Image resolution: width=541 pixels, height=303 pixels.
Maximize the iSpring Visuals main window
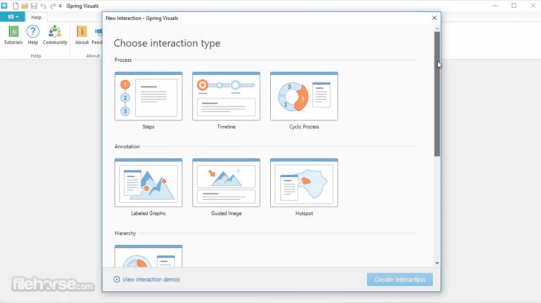tap(514, 6)
